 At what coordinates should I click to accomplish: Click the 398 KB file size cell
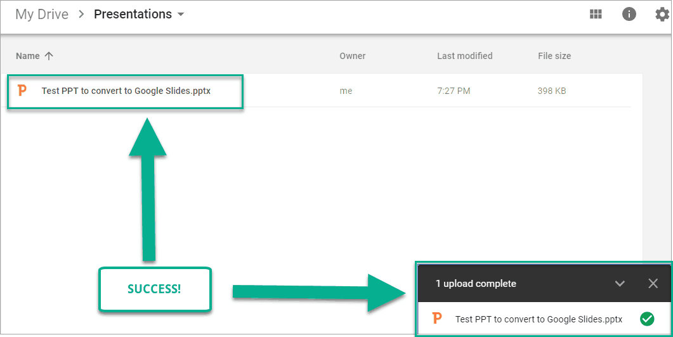click(551, 91)
